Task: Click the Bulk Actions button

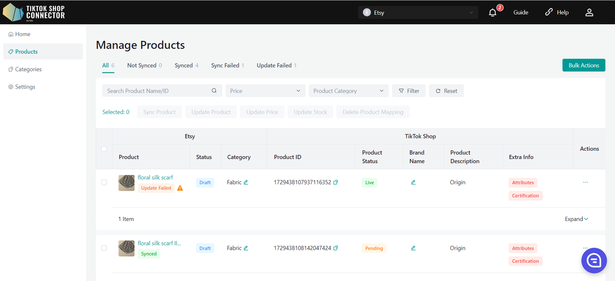Action: (x=584, y=65)
